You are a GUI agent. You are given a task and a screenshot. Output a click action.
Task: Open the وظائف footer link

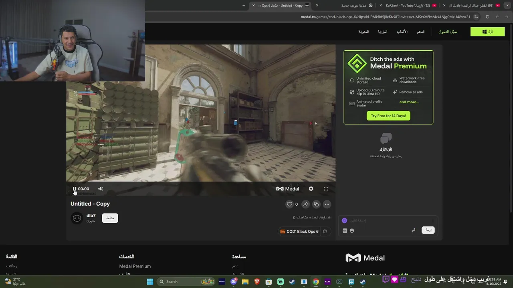[x=11, y=266]
